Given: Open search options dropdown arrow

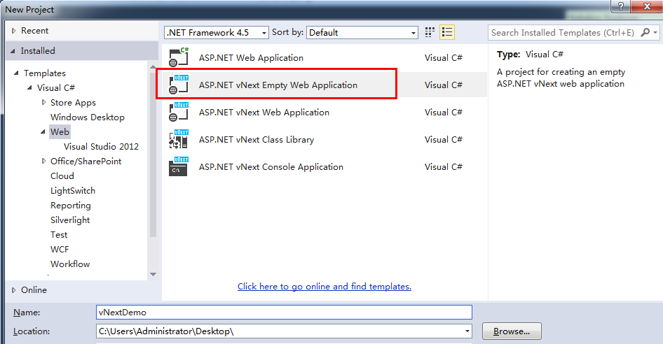Looking at the screenshot, I should pyautogui.click(x=655, y=32).
